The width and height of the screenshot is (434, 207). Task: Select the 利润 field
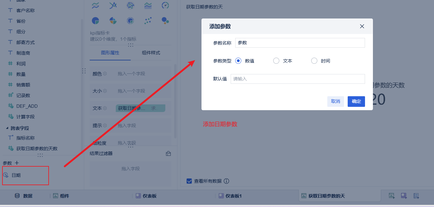click(21, 63)
